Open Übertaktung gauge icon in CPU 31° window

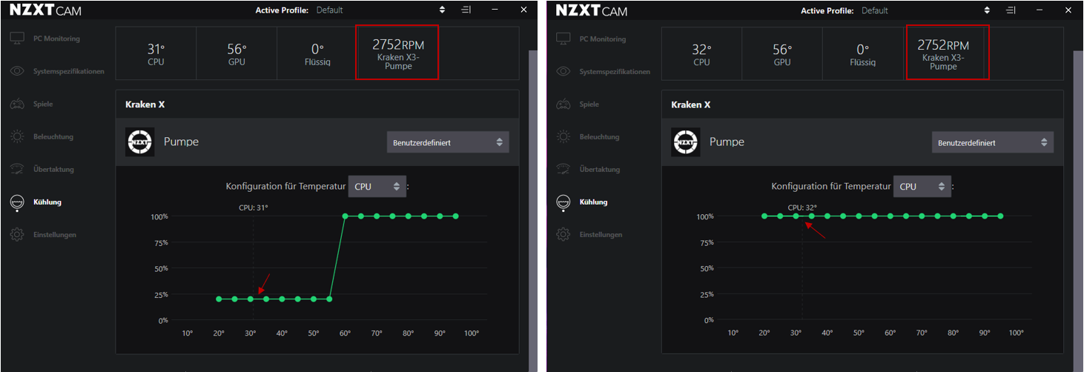[17, 169]
